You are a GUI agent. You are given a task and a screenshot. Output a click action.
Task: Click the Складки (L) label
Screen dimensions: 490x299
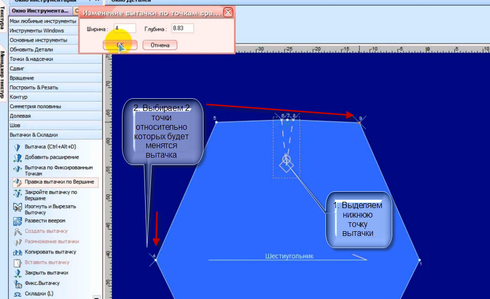tap(39, 293)
